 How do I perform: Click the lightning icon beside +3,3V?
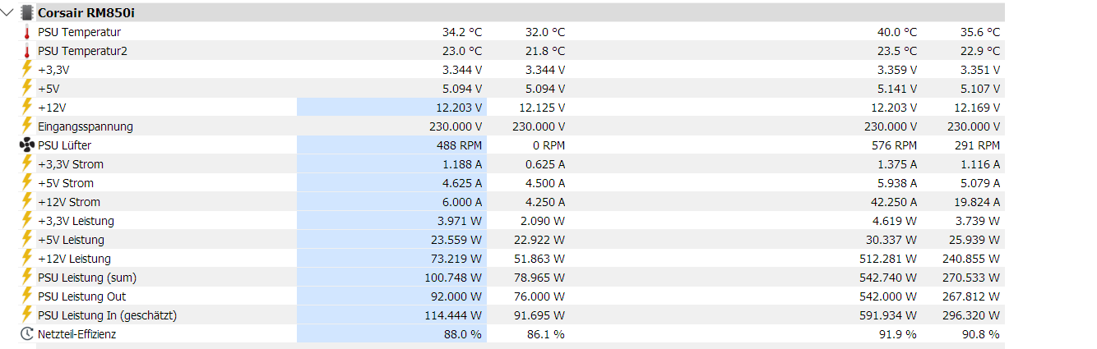point(26,70)
